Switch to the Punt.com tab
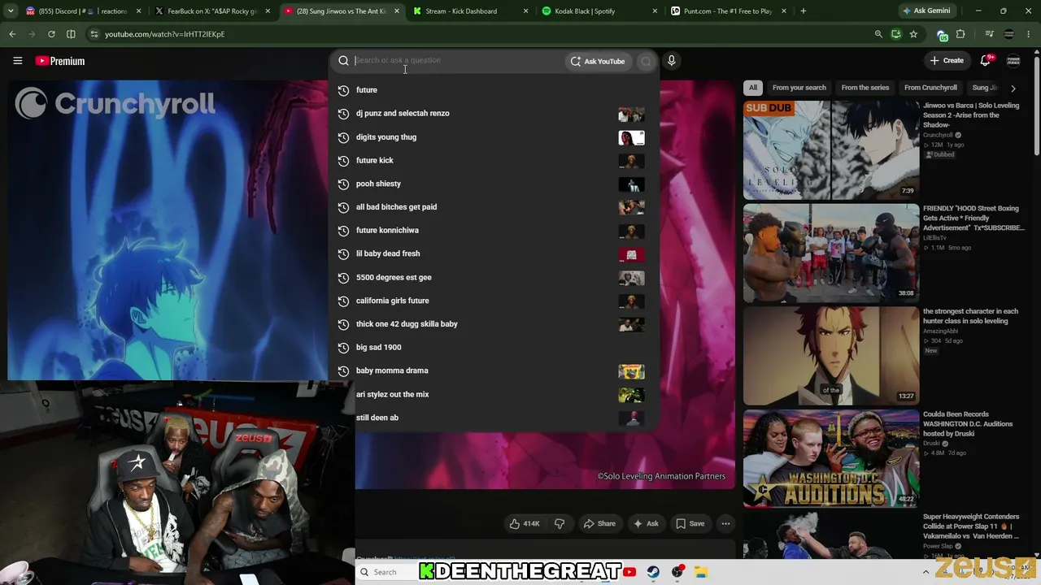 (727, 11)
